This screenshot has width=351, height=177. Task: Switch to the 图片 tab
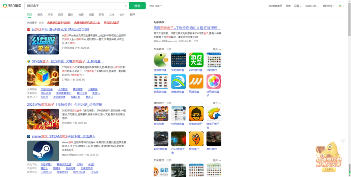click(71, 15)
